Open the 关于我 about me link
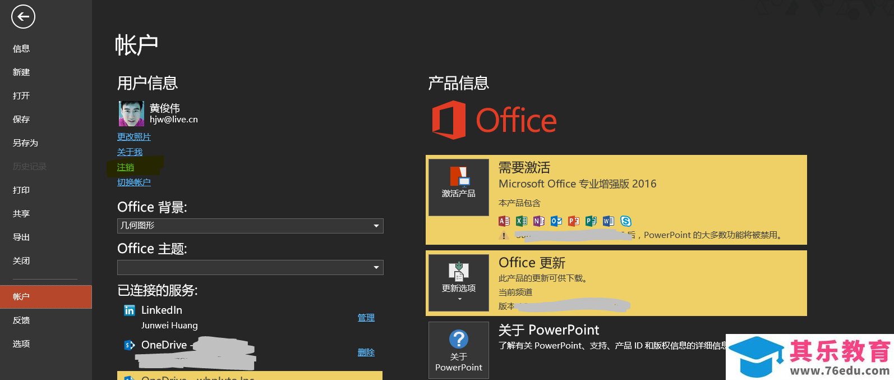 point(130,152)
